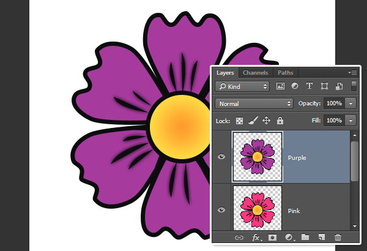The width and height of the screenshot is (367, 251).
Task: Open the Opacity slider dropdown arrow
Action: pyautogui.click(x=350, y=103)
